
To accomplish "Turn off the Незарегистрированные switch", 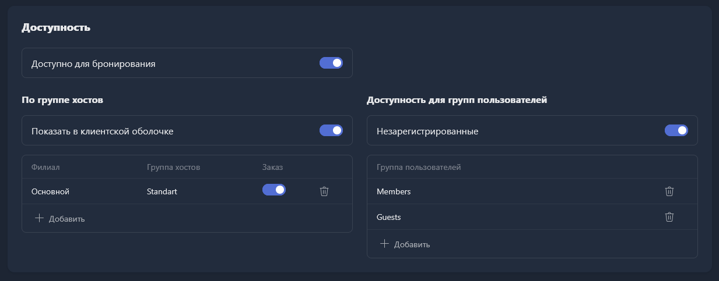I will pyautogui.click(x=676, y=130).
